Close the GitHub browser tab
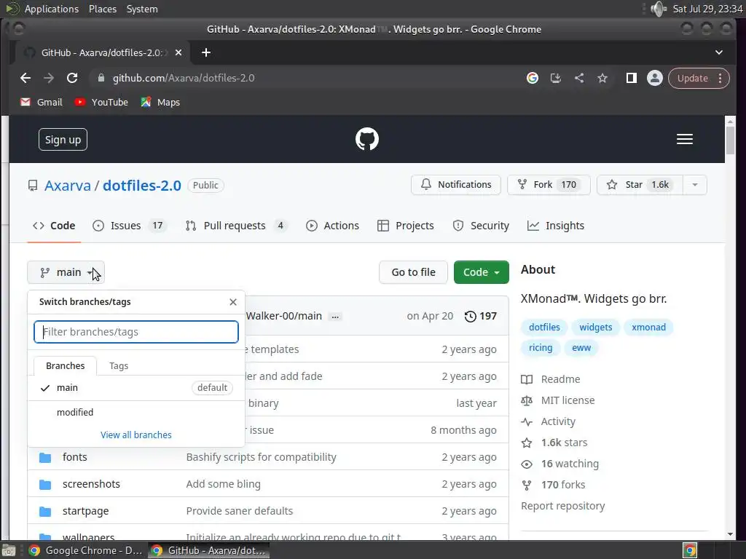The height and width of the screenshot is (559, 746). [178, 52]
